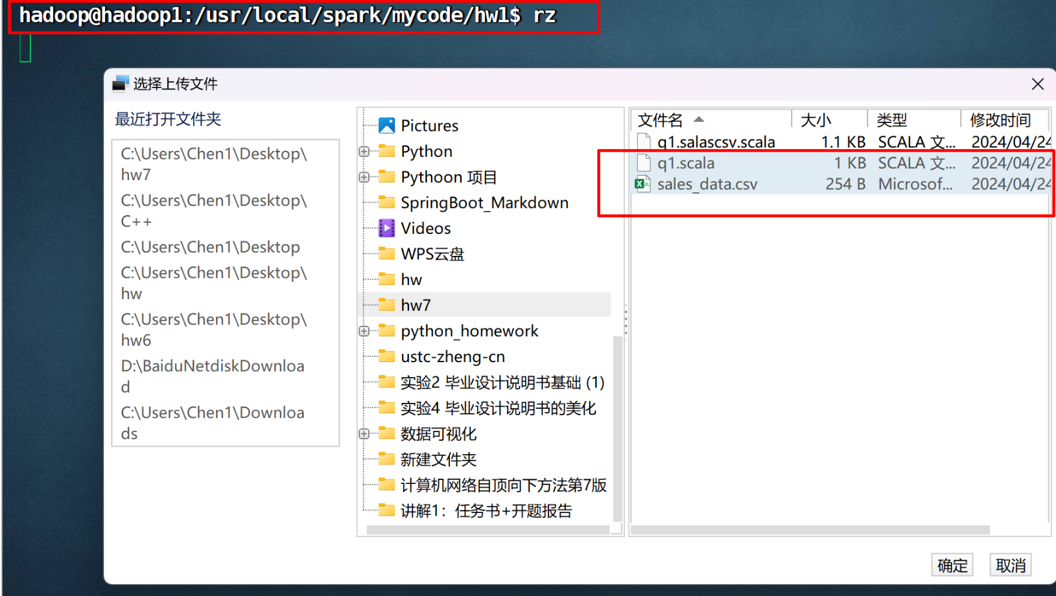The height and width of the screenshot is (596, 1056).
Task: Toggle sort order on the 文件名 column header
Action: pyautogui.click(x=659, y=120)
